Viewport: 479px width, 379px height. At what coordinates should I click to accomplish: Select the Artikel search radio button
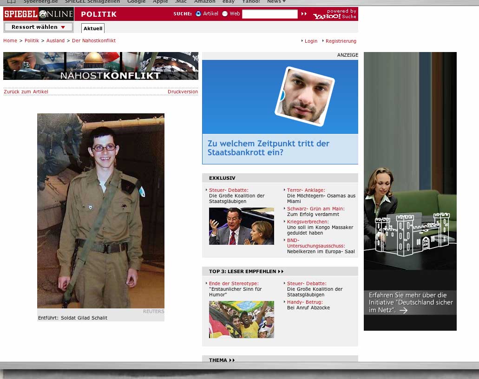(198, 14)
